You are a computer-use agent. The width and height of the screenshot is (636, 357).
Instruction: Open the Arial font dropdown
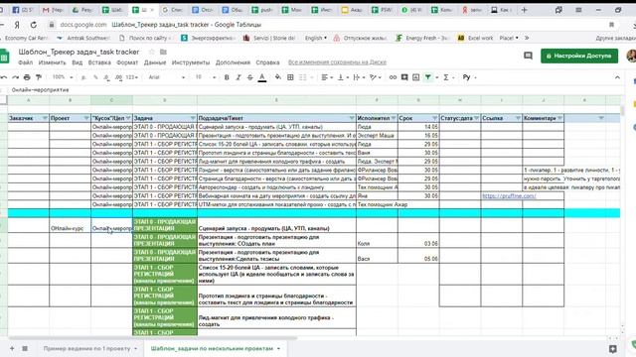pyautogui.click(x=166, y=77)
